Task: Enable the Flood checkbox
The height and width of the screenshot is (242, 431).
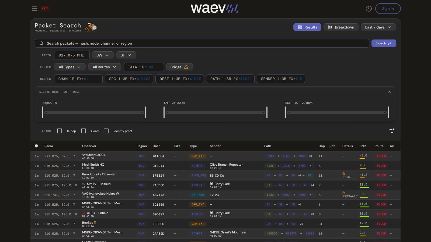Action: 84,131
